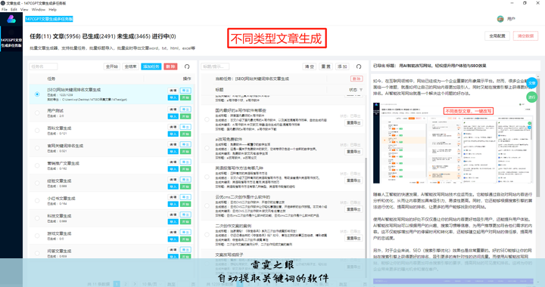Click the 全局配置 button
Viewport: 545px width, 287px height.
tap(497, 35)
